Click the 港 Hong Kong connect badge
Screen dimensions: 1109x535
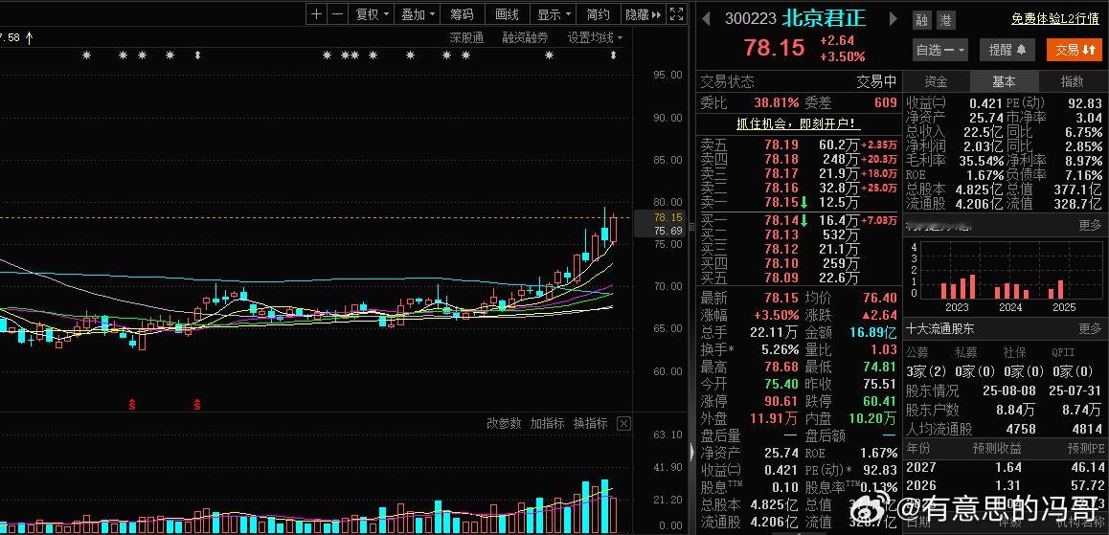(945, 20)
